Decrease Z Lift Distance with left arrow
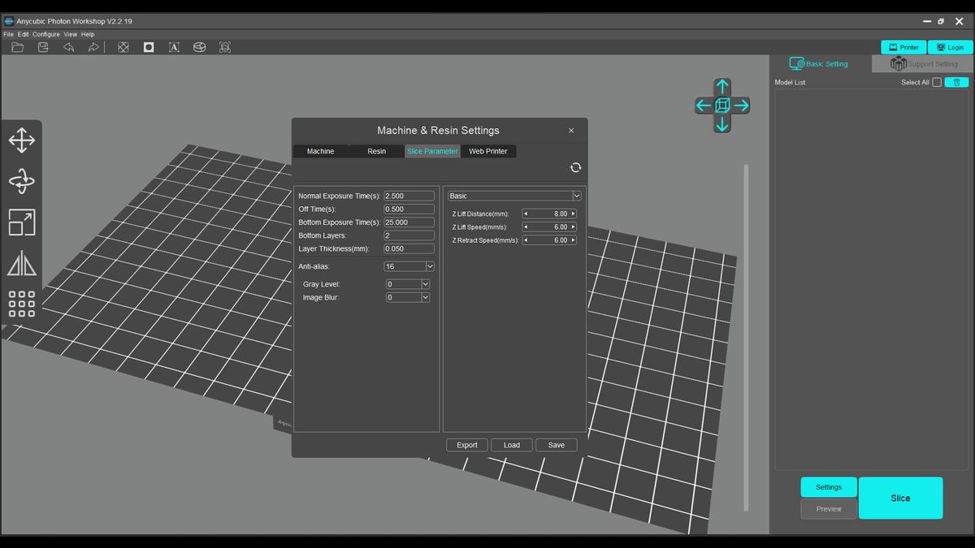The width and height of the screenshot is (975, 548). point(525,214)
